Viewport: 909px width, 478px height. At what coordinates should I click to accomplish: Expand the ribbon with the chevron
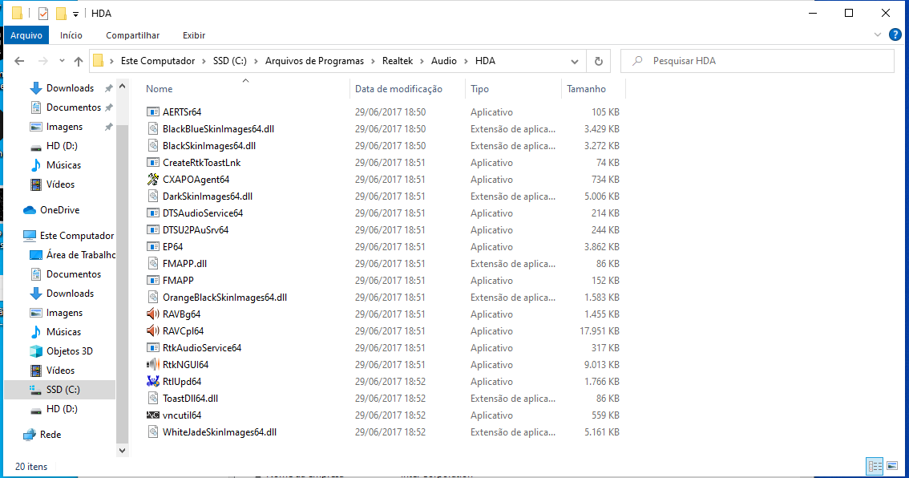(x=877, y=34)
